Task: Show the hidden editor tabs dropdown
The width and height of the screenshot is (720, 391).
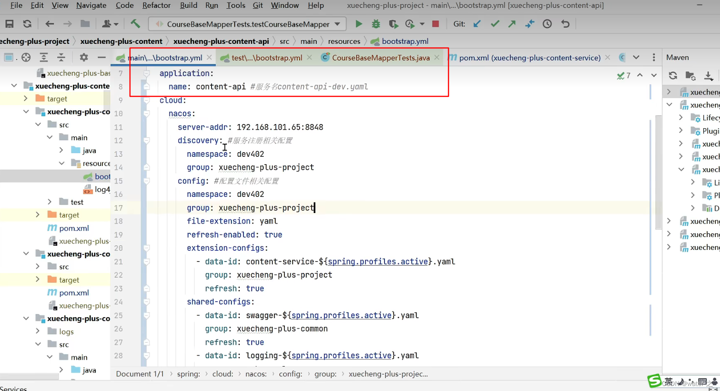Action: tap(636, 58)
